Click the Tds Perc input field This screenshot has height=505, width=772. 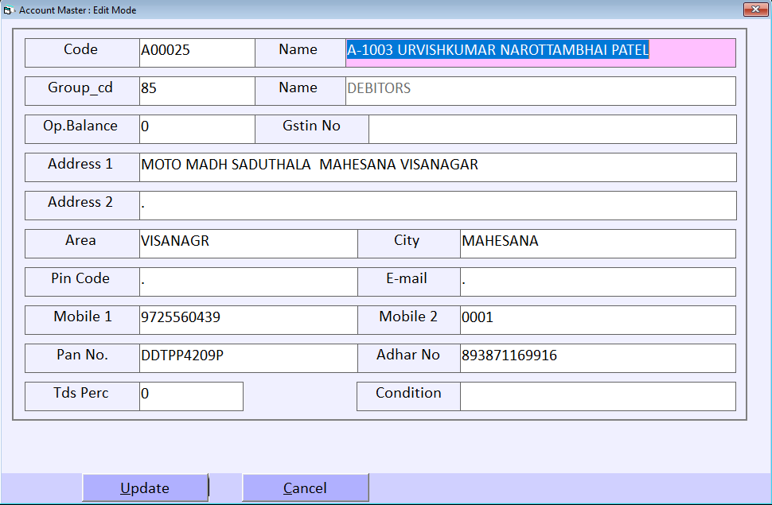(x=191, y=396)
